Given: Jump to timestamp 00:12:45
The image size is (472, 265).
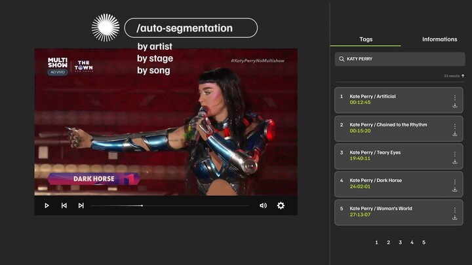Looking at the screenshot, I should pos(360,103).
